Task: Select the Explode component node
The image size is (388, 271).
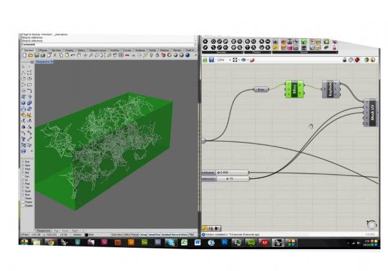Action: coord(330,90)
